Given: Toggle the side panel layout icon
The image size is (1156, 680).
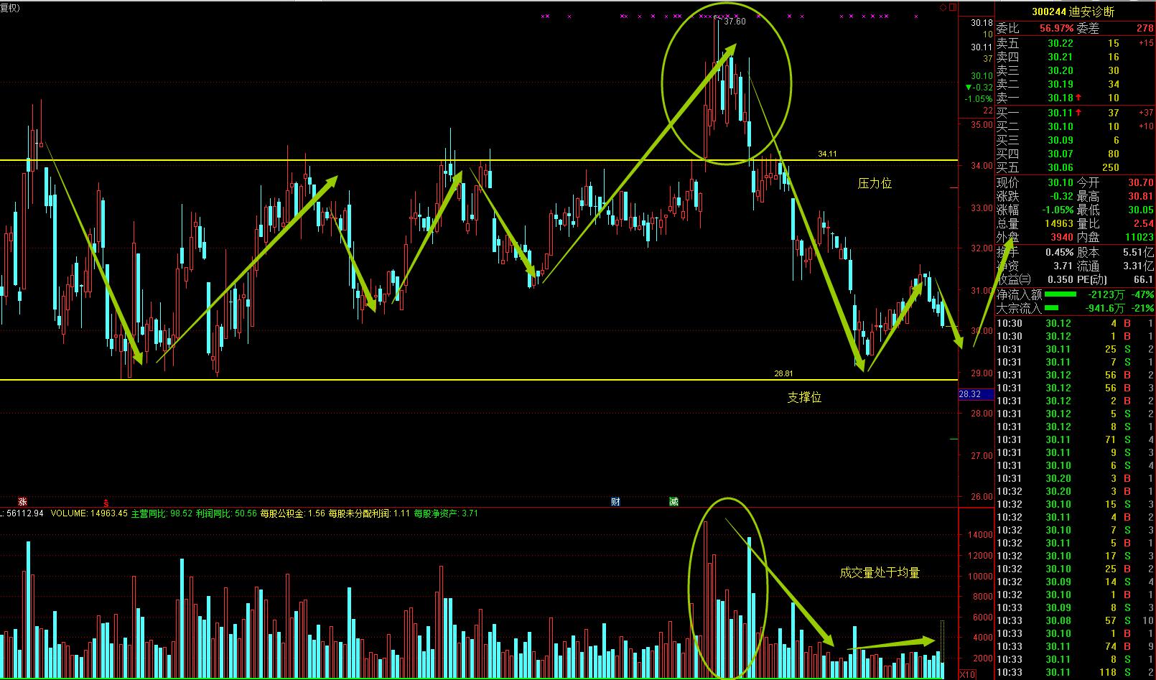Looking at the screenshot, I should coord(953,8).
